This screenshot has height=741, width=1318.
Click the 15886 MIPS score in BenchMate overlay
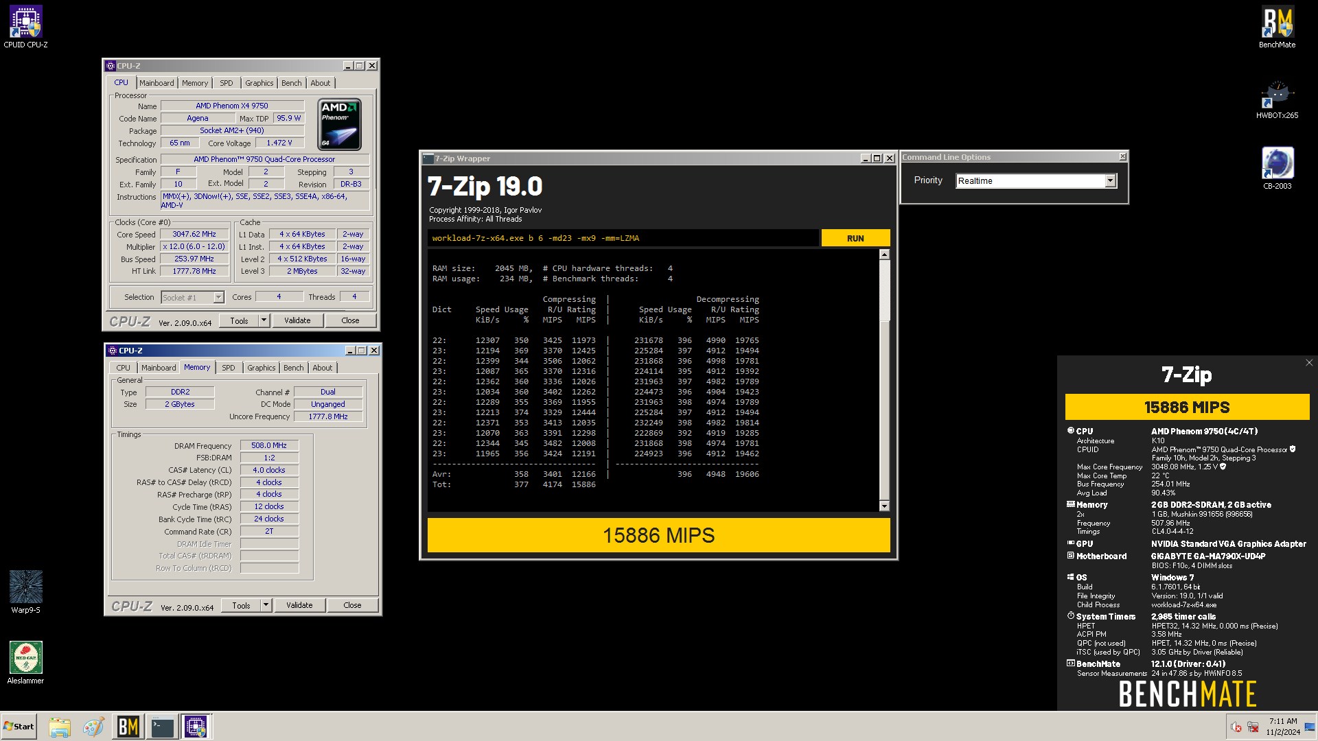click(1187, 407)
